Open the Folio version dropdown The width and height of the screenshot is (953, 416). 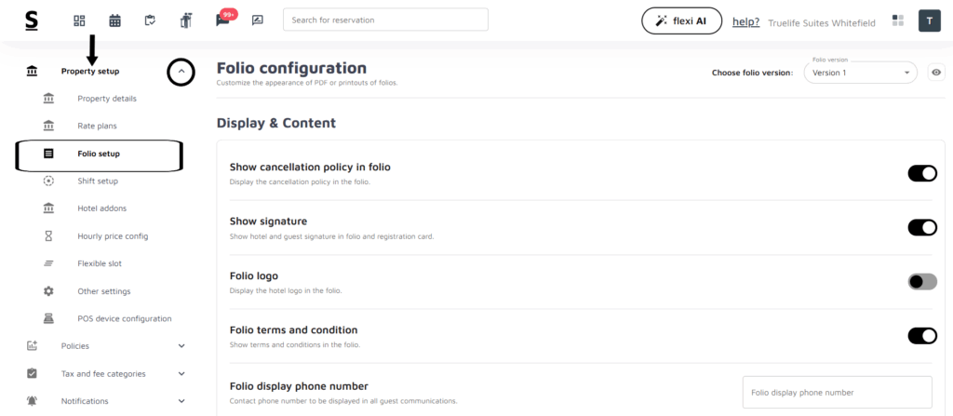click(860, 73)
